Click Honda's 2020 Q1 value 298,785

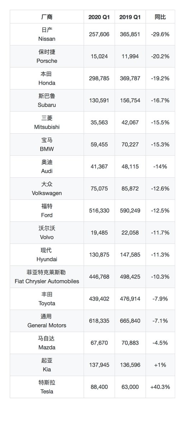99,78
